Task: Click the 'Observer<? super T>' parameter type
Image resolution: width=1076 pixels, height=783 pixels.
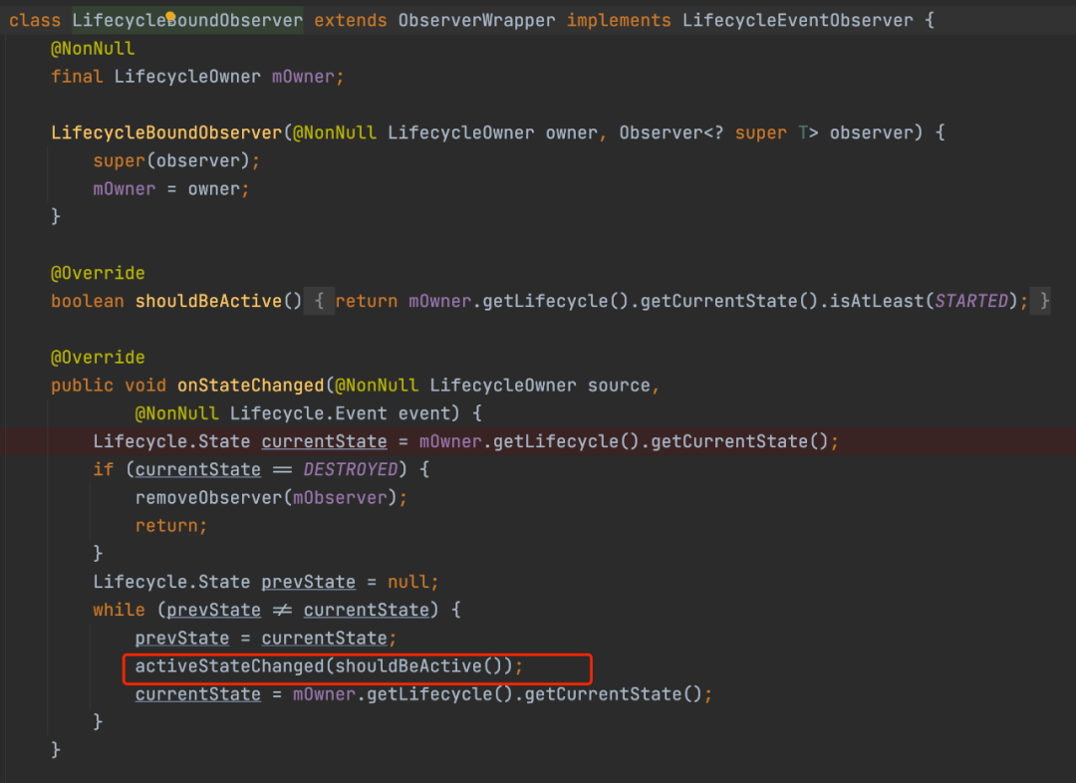Action: (718, 133)
